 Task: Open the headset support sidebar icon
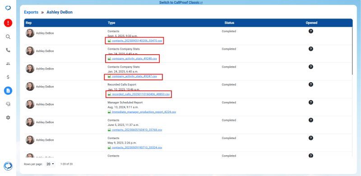click(x=8, y=104)
